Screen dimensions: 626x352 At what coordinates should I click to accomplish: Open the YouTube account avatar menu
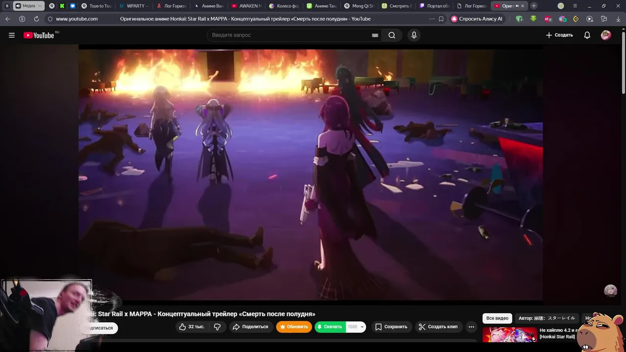[606, 35]
